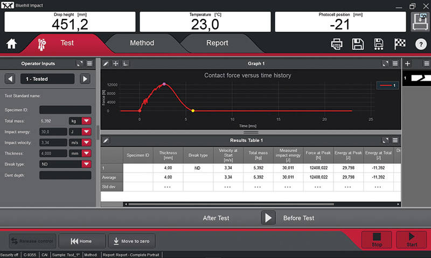
Task: Open the Total mass unit dropdown
Action: point(85,121)
